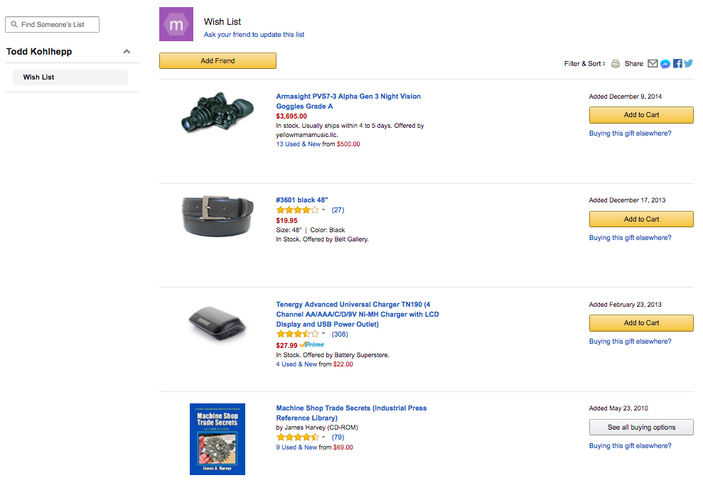Share the wish list via Messenger
This screenshot has height=490, width=703.
click(665, 63)
